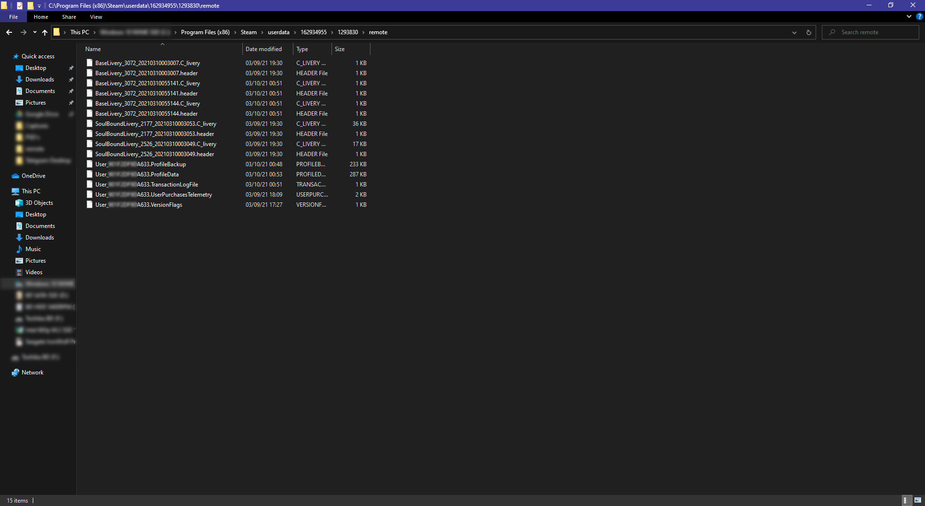Image resolution: width=925 pixels, height=506 pixels.
Task: Go up one folder level
Action: pyautogui.click(x=45, y=32)
